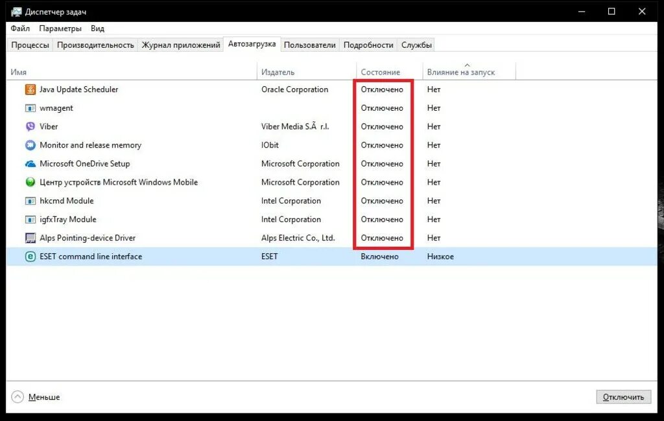Select the wmagent row name
This screenshot has width=664, height=421.
click(56, 108)
